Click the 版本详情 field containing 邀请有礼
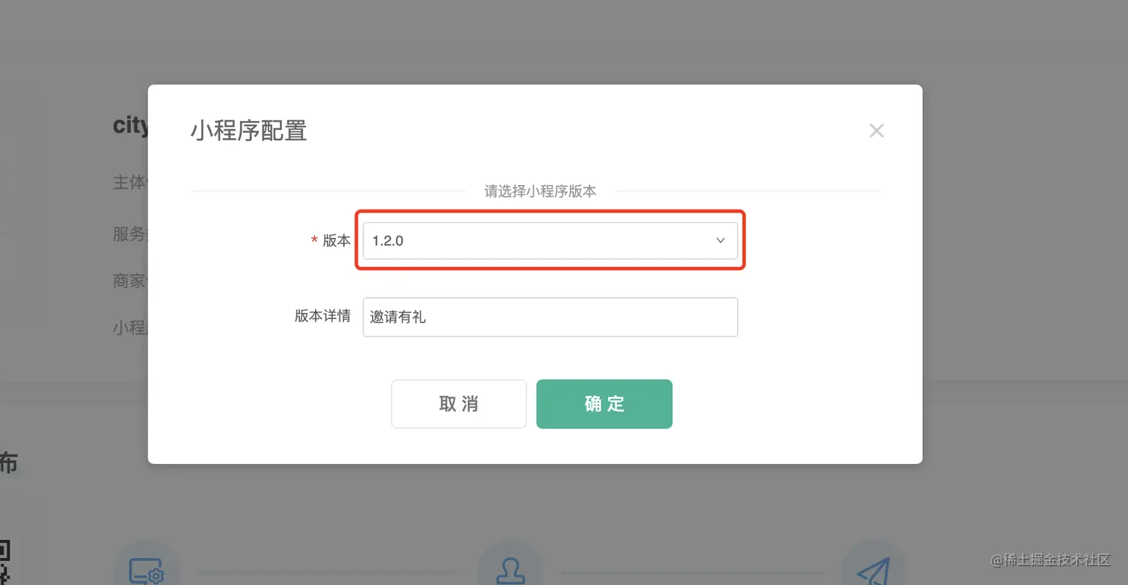Image resolution: width=1128 pixels, height=585 pixels. 550,317
